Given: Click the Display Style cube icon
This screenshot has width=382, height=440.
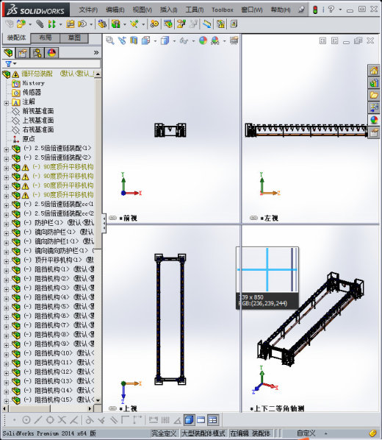Looking at the screenshot, I should click(x=165, y=41).
